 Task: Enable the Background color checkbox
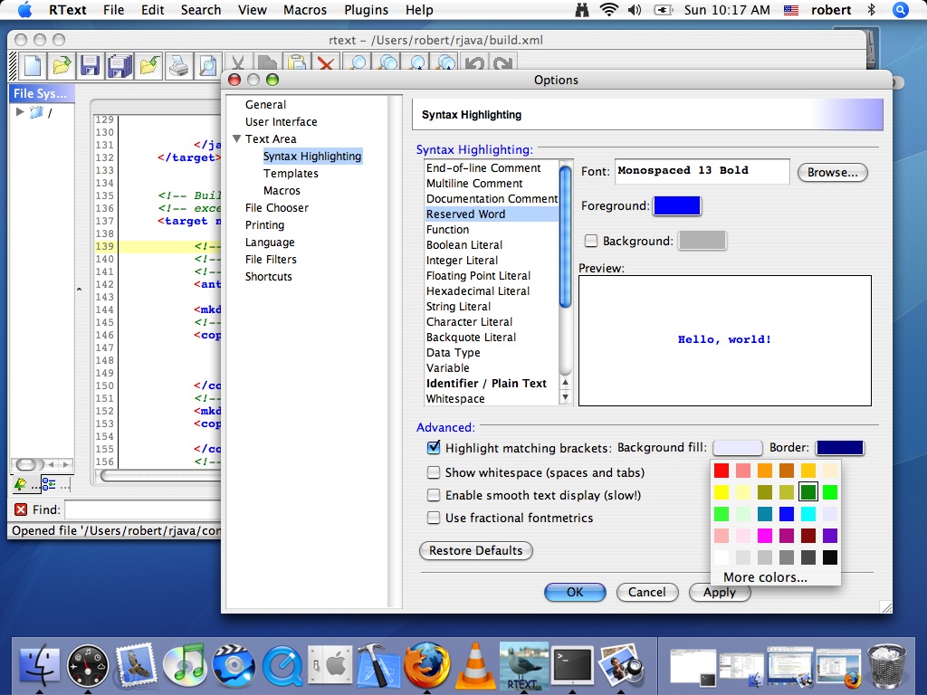(591, 241)
